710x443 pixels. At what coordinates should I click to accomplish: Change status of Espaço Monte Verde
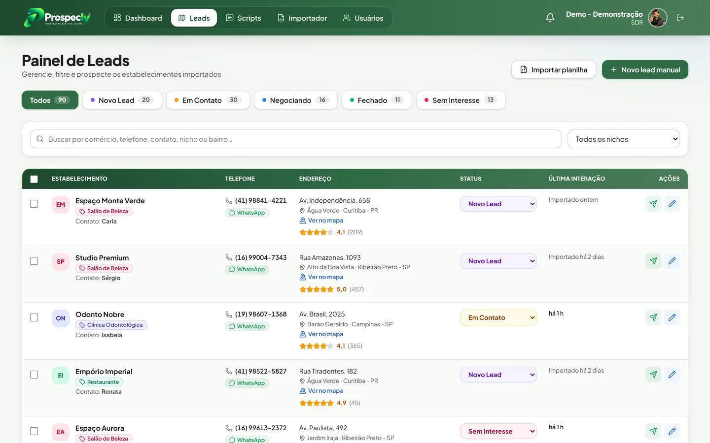(498, 204)
